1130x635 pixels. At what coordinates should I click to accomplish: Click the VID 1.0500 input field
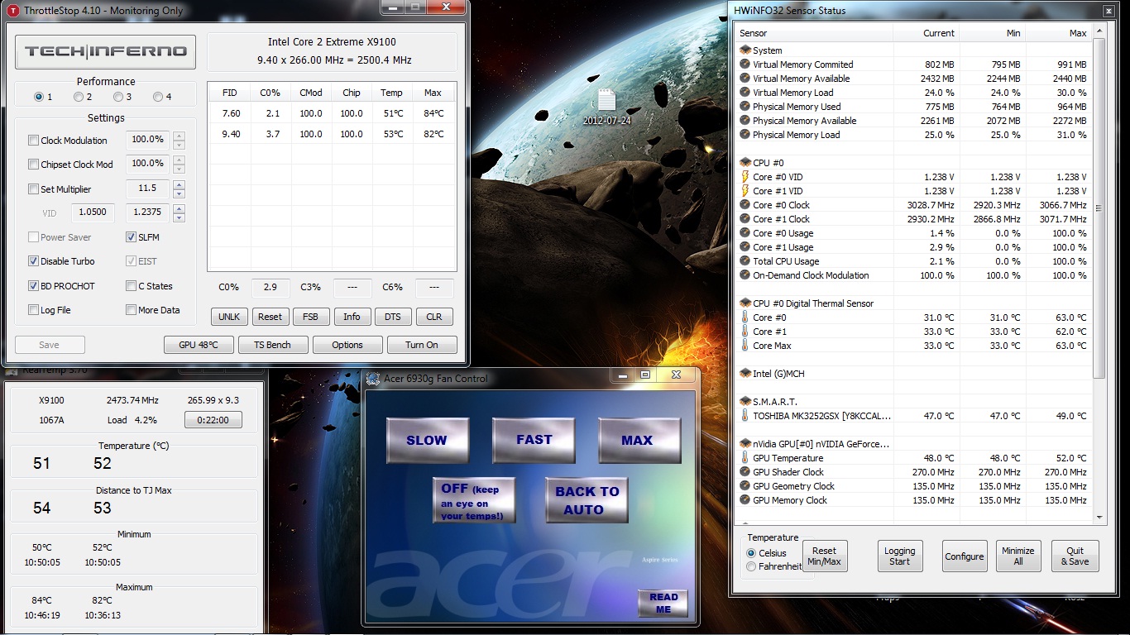pyautogui.click(x=93, y=212)
